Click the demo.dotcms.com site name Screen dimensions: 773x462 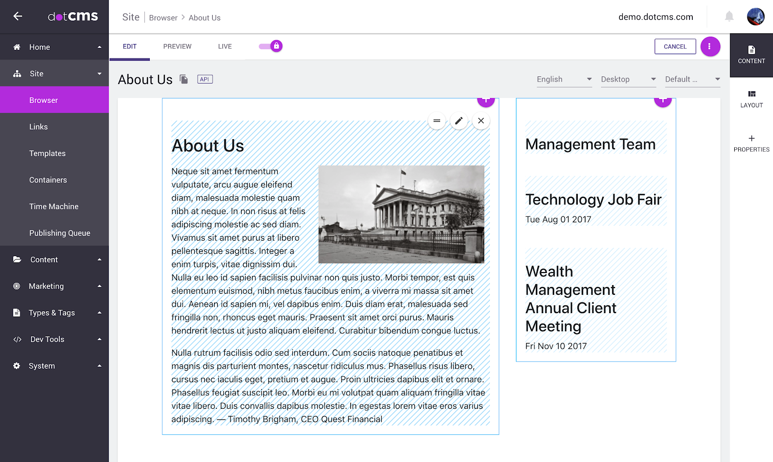pyautogui.click(x=656, y=17)
